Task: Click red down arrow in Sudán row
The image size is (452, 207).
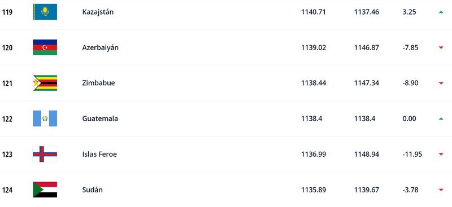Action: [441, 190]
